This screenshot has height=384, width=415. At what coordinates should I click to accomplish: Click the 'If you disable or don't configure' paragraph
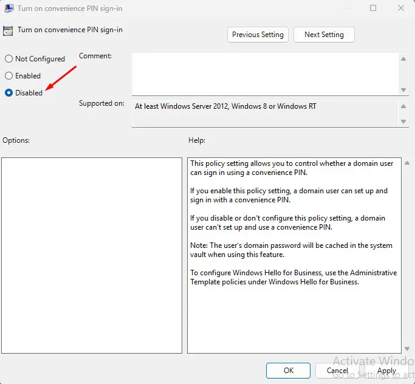[x=287, y=222]
